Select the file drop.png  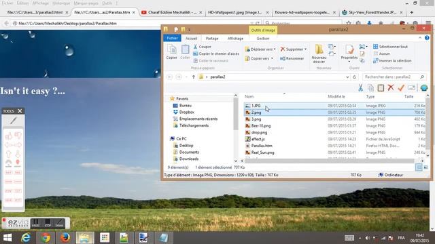coord(334,132)
